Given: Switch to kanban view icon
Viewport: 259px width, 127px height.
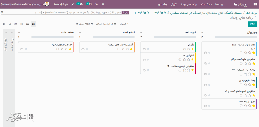Looking at the screenshot, I should (x=33, y=24).
